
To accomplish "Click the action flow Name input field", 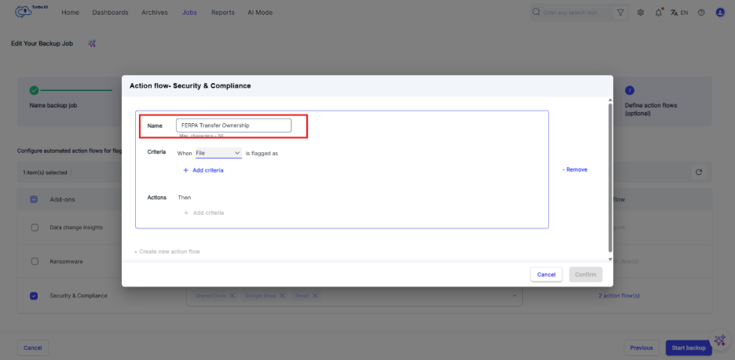I will coord(233,125).
